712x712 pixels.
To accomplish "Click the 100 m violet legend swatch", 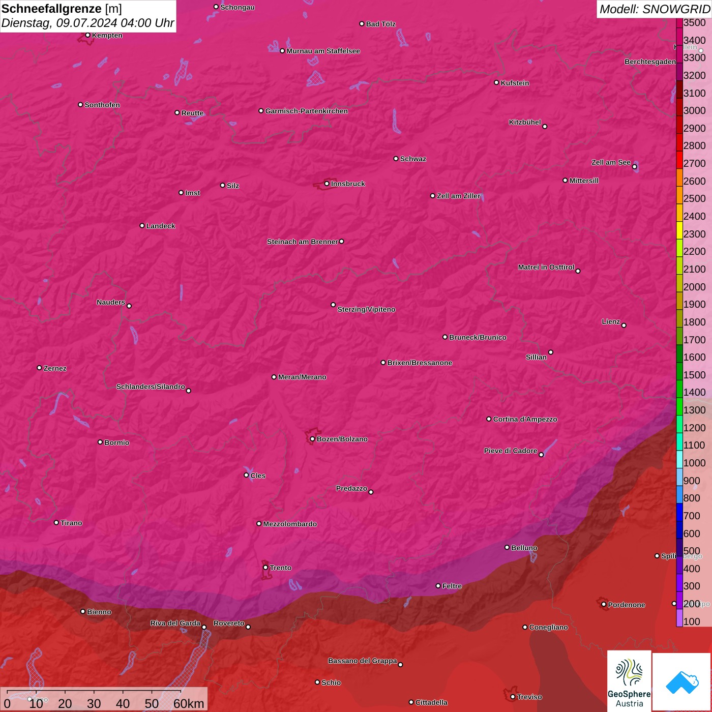I will pyautogui.click(x=679, y=618).
